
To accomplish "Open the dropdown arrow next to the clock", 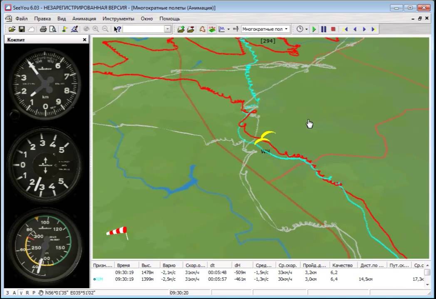I will (307, 29).
